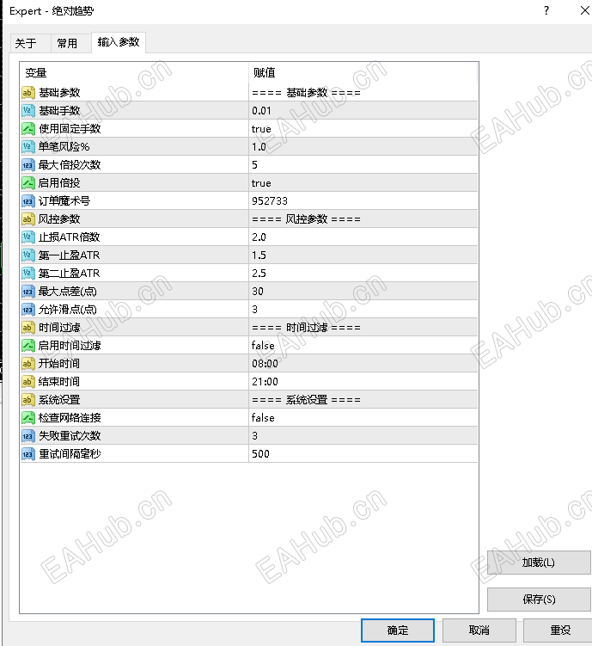Click the bool icon beside 启用倍投

28,183
